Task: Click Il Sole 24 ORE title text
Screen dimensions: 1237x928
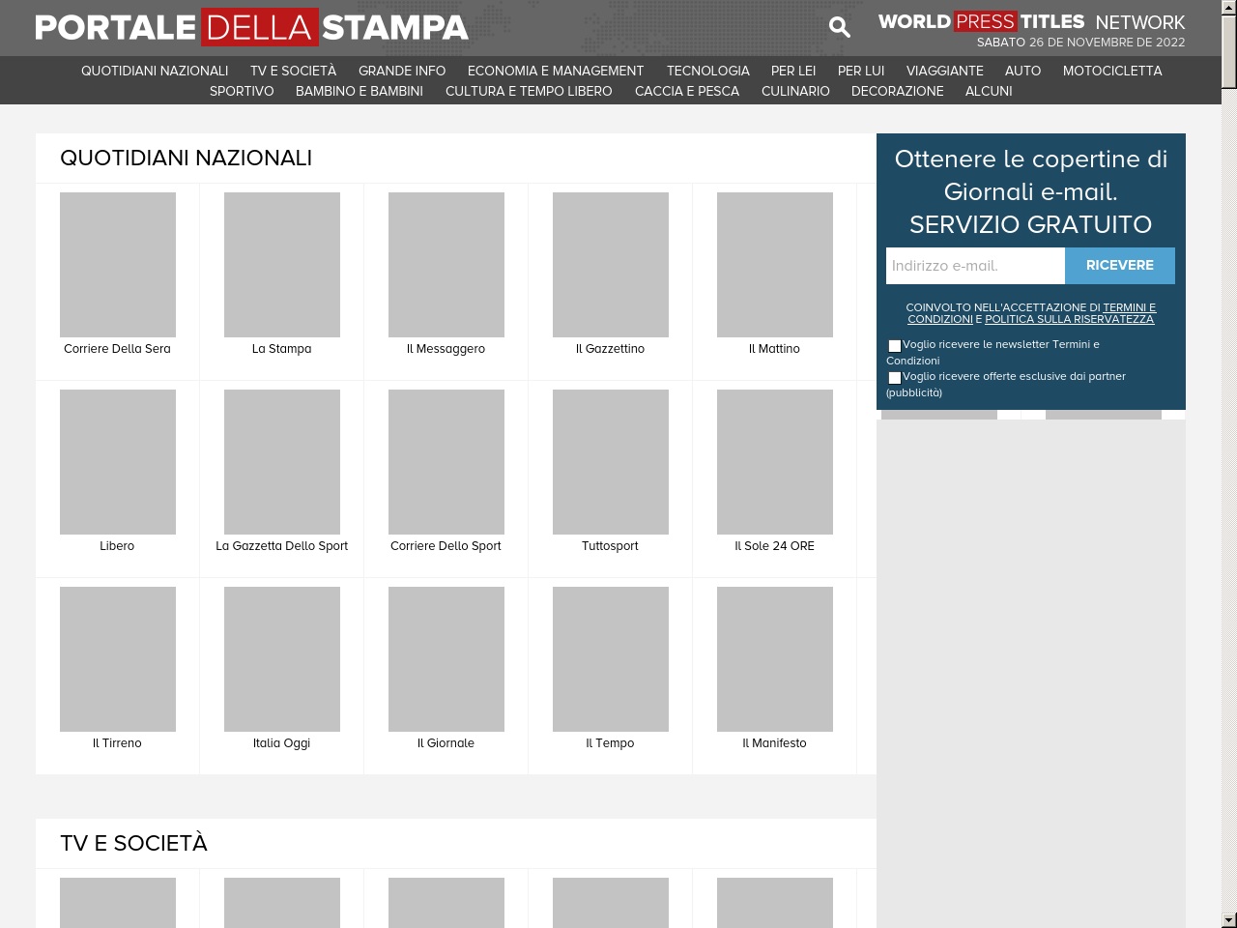Action: tap(774, 546)
